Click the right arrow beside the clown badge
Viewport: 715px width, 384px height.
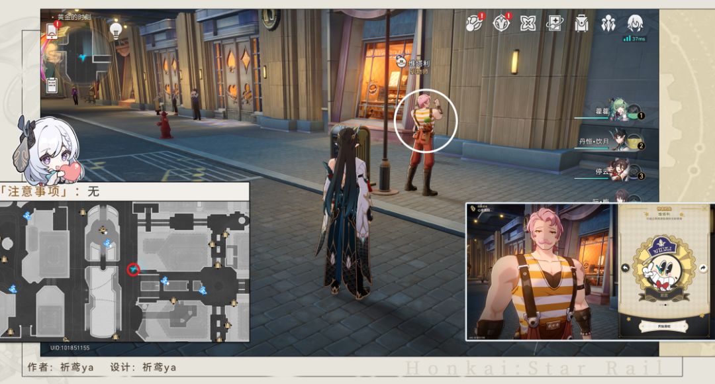click(703, 268)
